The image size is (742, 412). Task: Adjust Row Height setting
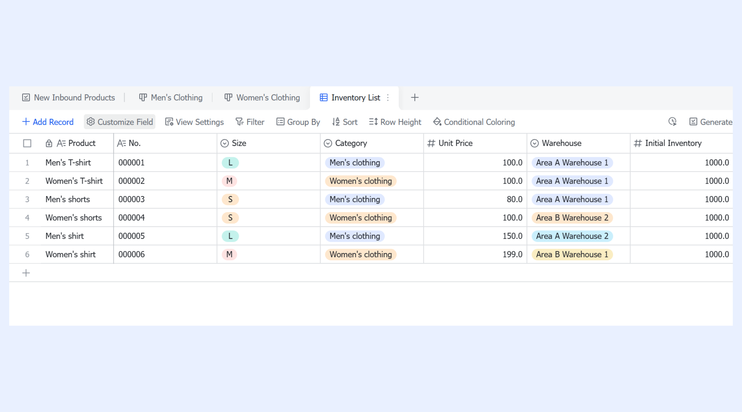tap(395, 122)
